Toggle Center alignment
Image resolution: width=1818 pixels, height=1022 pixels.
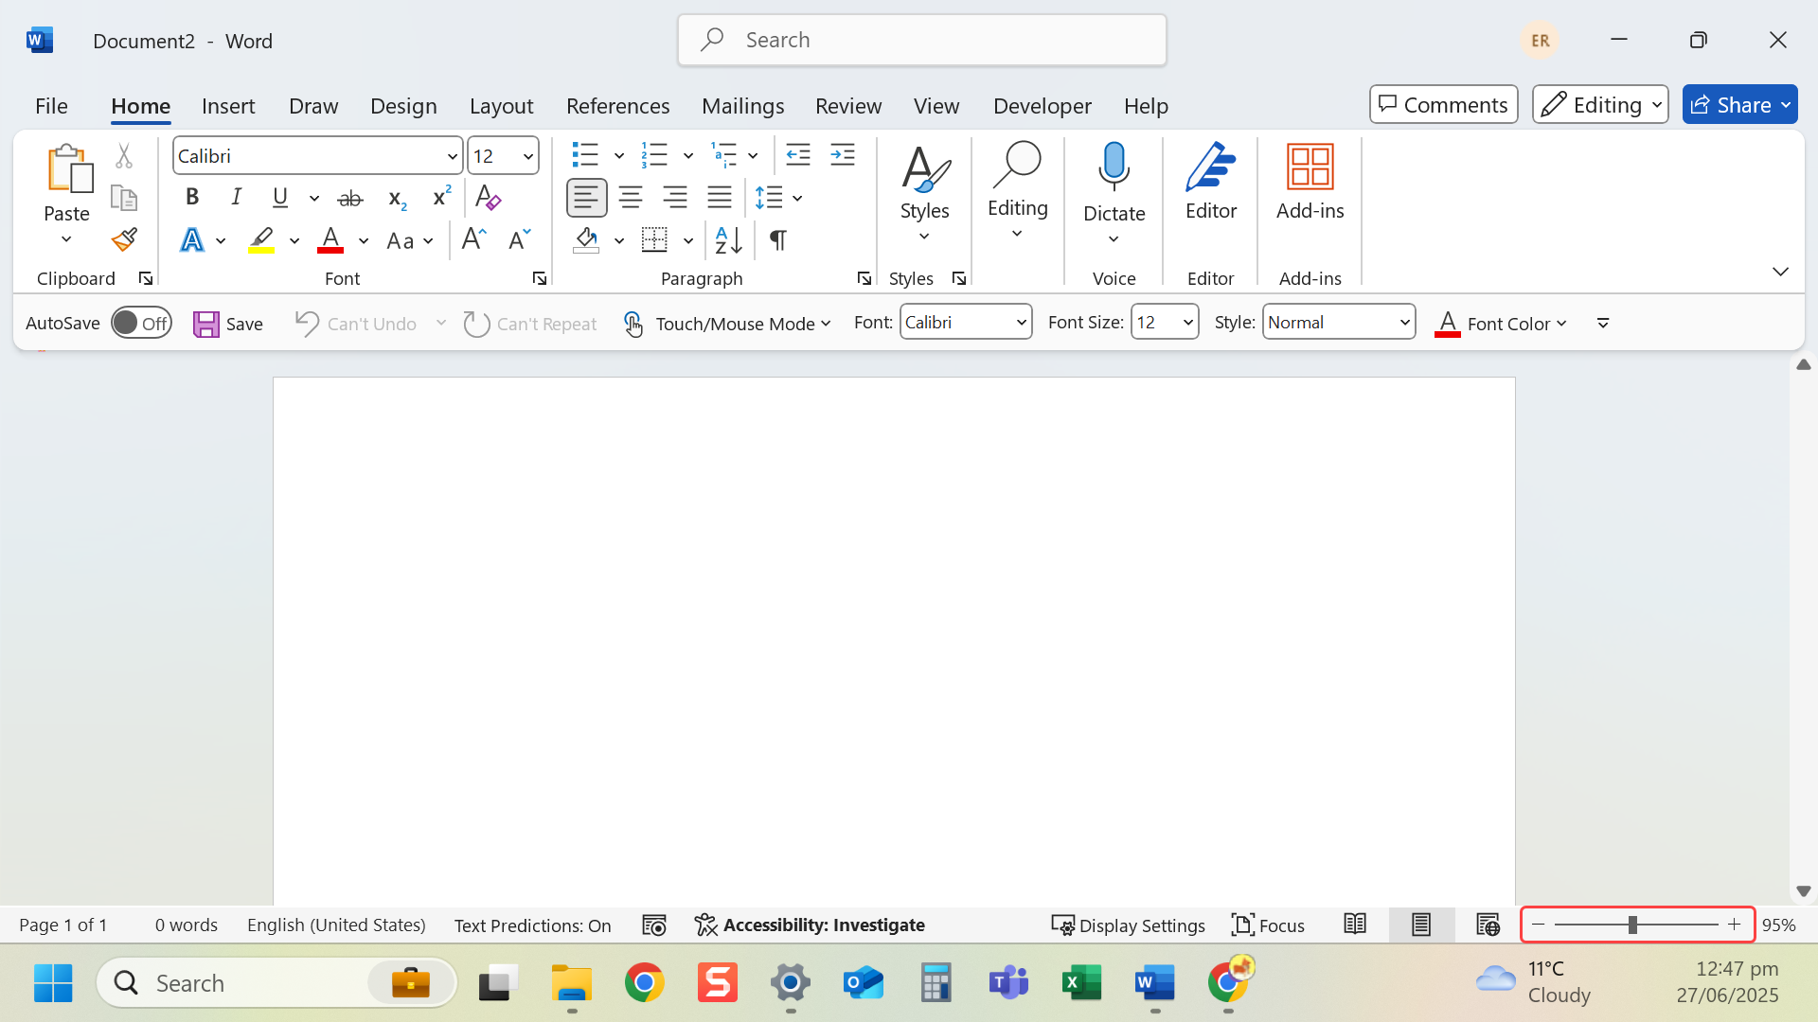631,197
